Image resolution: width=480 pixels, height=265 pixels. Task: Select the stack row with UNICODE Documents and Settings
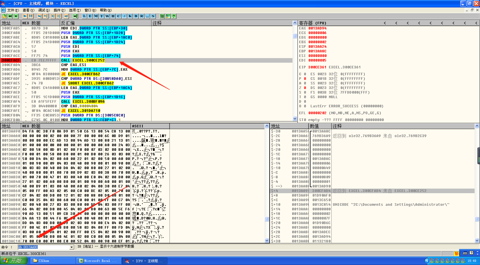tap(372, 205)
